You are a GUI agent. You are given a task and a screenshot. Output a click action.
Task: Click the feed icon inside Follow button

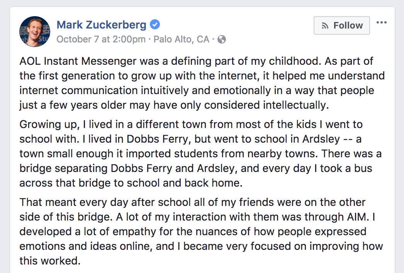click(x=325, y=26)
